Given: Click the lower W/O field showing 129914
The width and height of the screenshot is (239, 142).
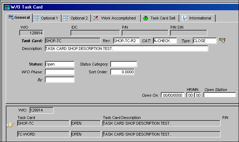Looking at the screenshot, I should pos(42,110).
